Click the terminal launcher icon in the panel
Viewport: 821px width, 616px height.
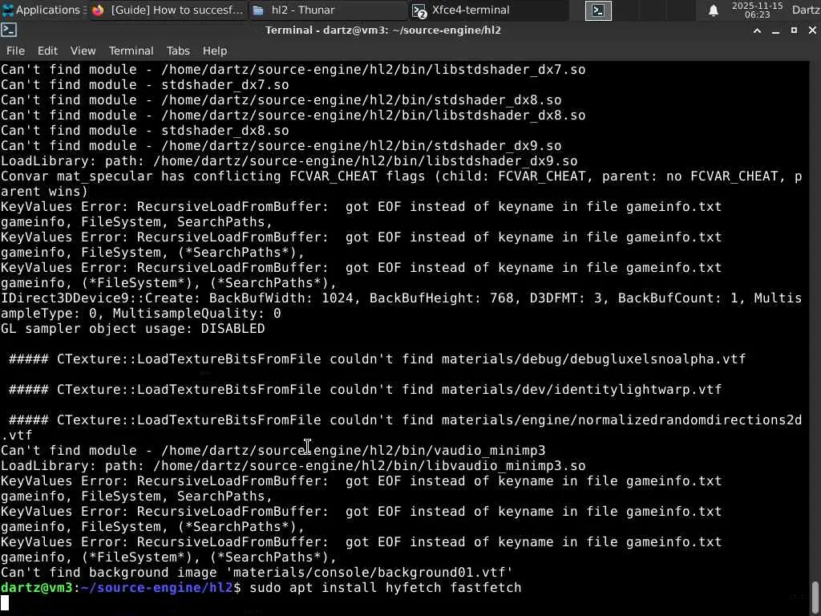tap(598, 10)
